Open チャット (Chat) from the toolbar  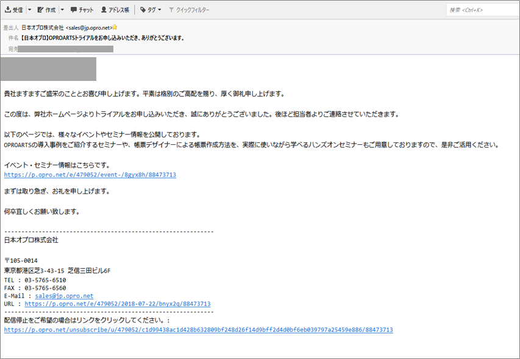[x=82, y=10]
